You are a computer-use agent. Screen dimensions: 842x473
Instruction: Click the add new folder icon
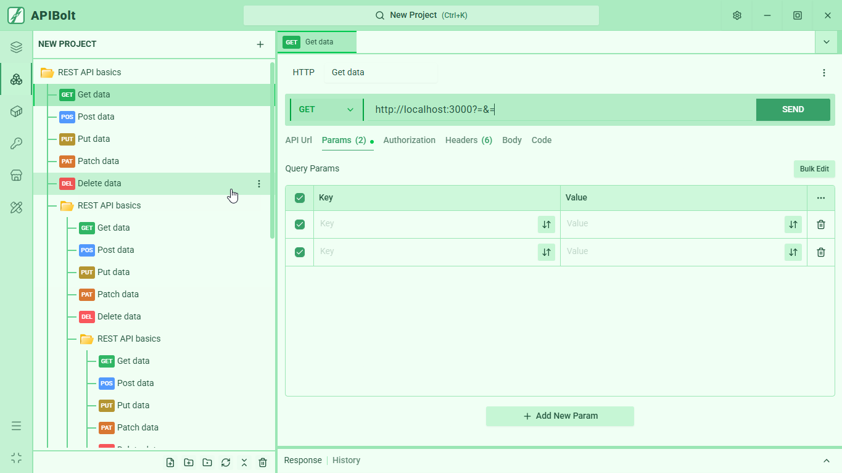point(189,463)
